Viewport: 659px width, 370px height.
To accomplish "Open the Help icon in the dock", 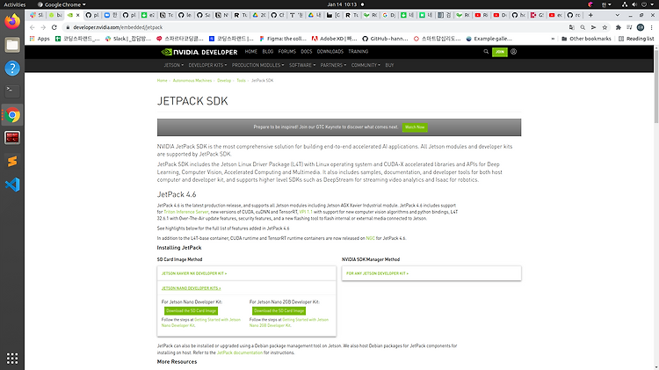I will point(12,69).
